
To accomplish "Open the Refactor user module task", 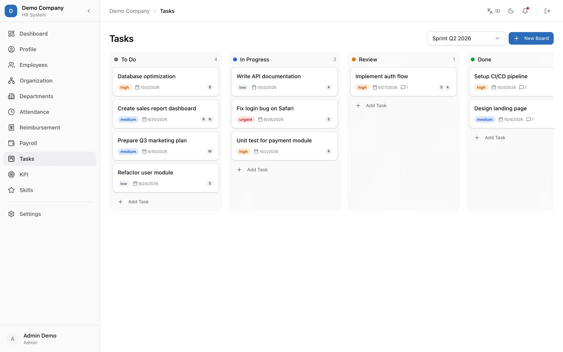I will (x=166, y=178).
